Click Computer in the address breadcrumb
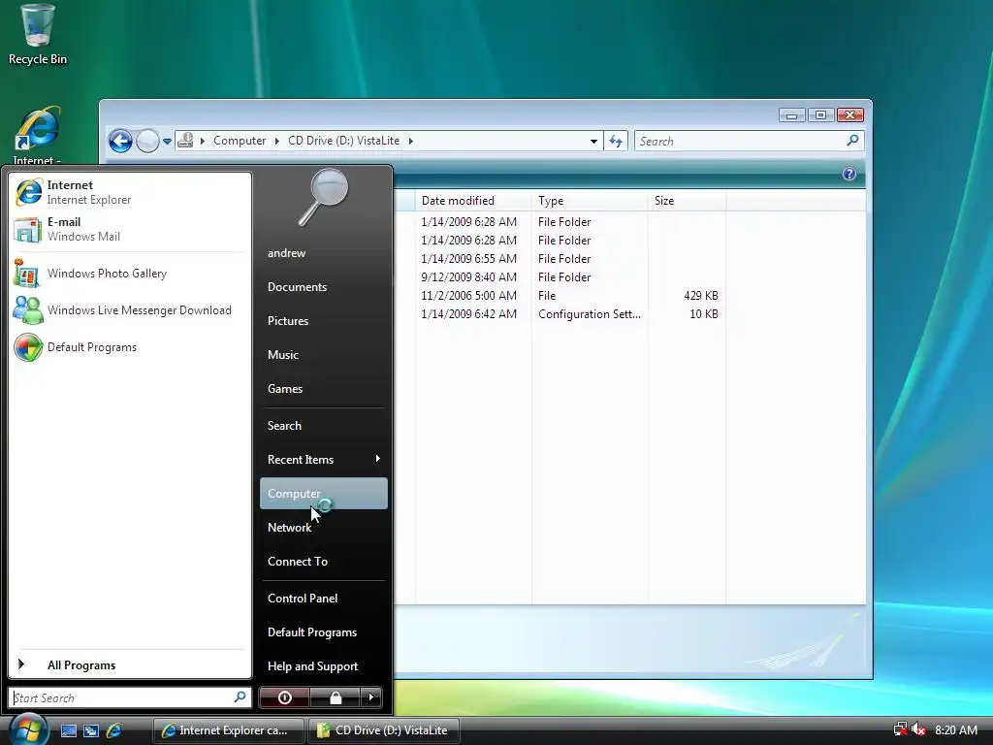 pos(240,141)
